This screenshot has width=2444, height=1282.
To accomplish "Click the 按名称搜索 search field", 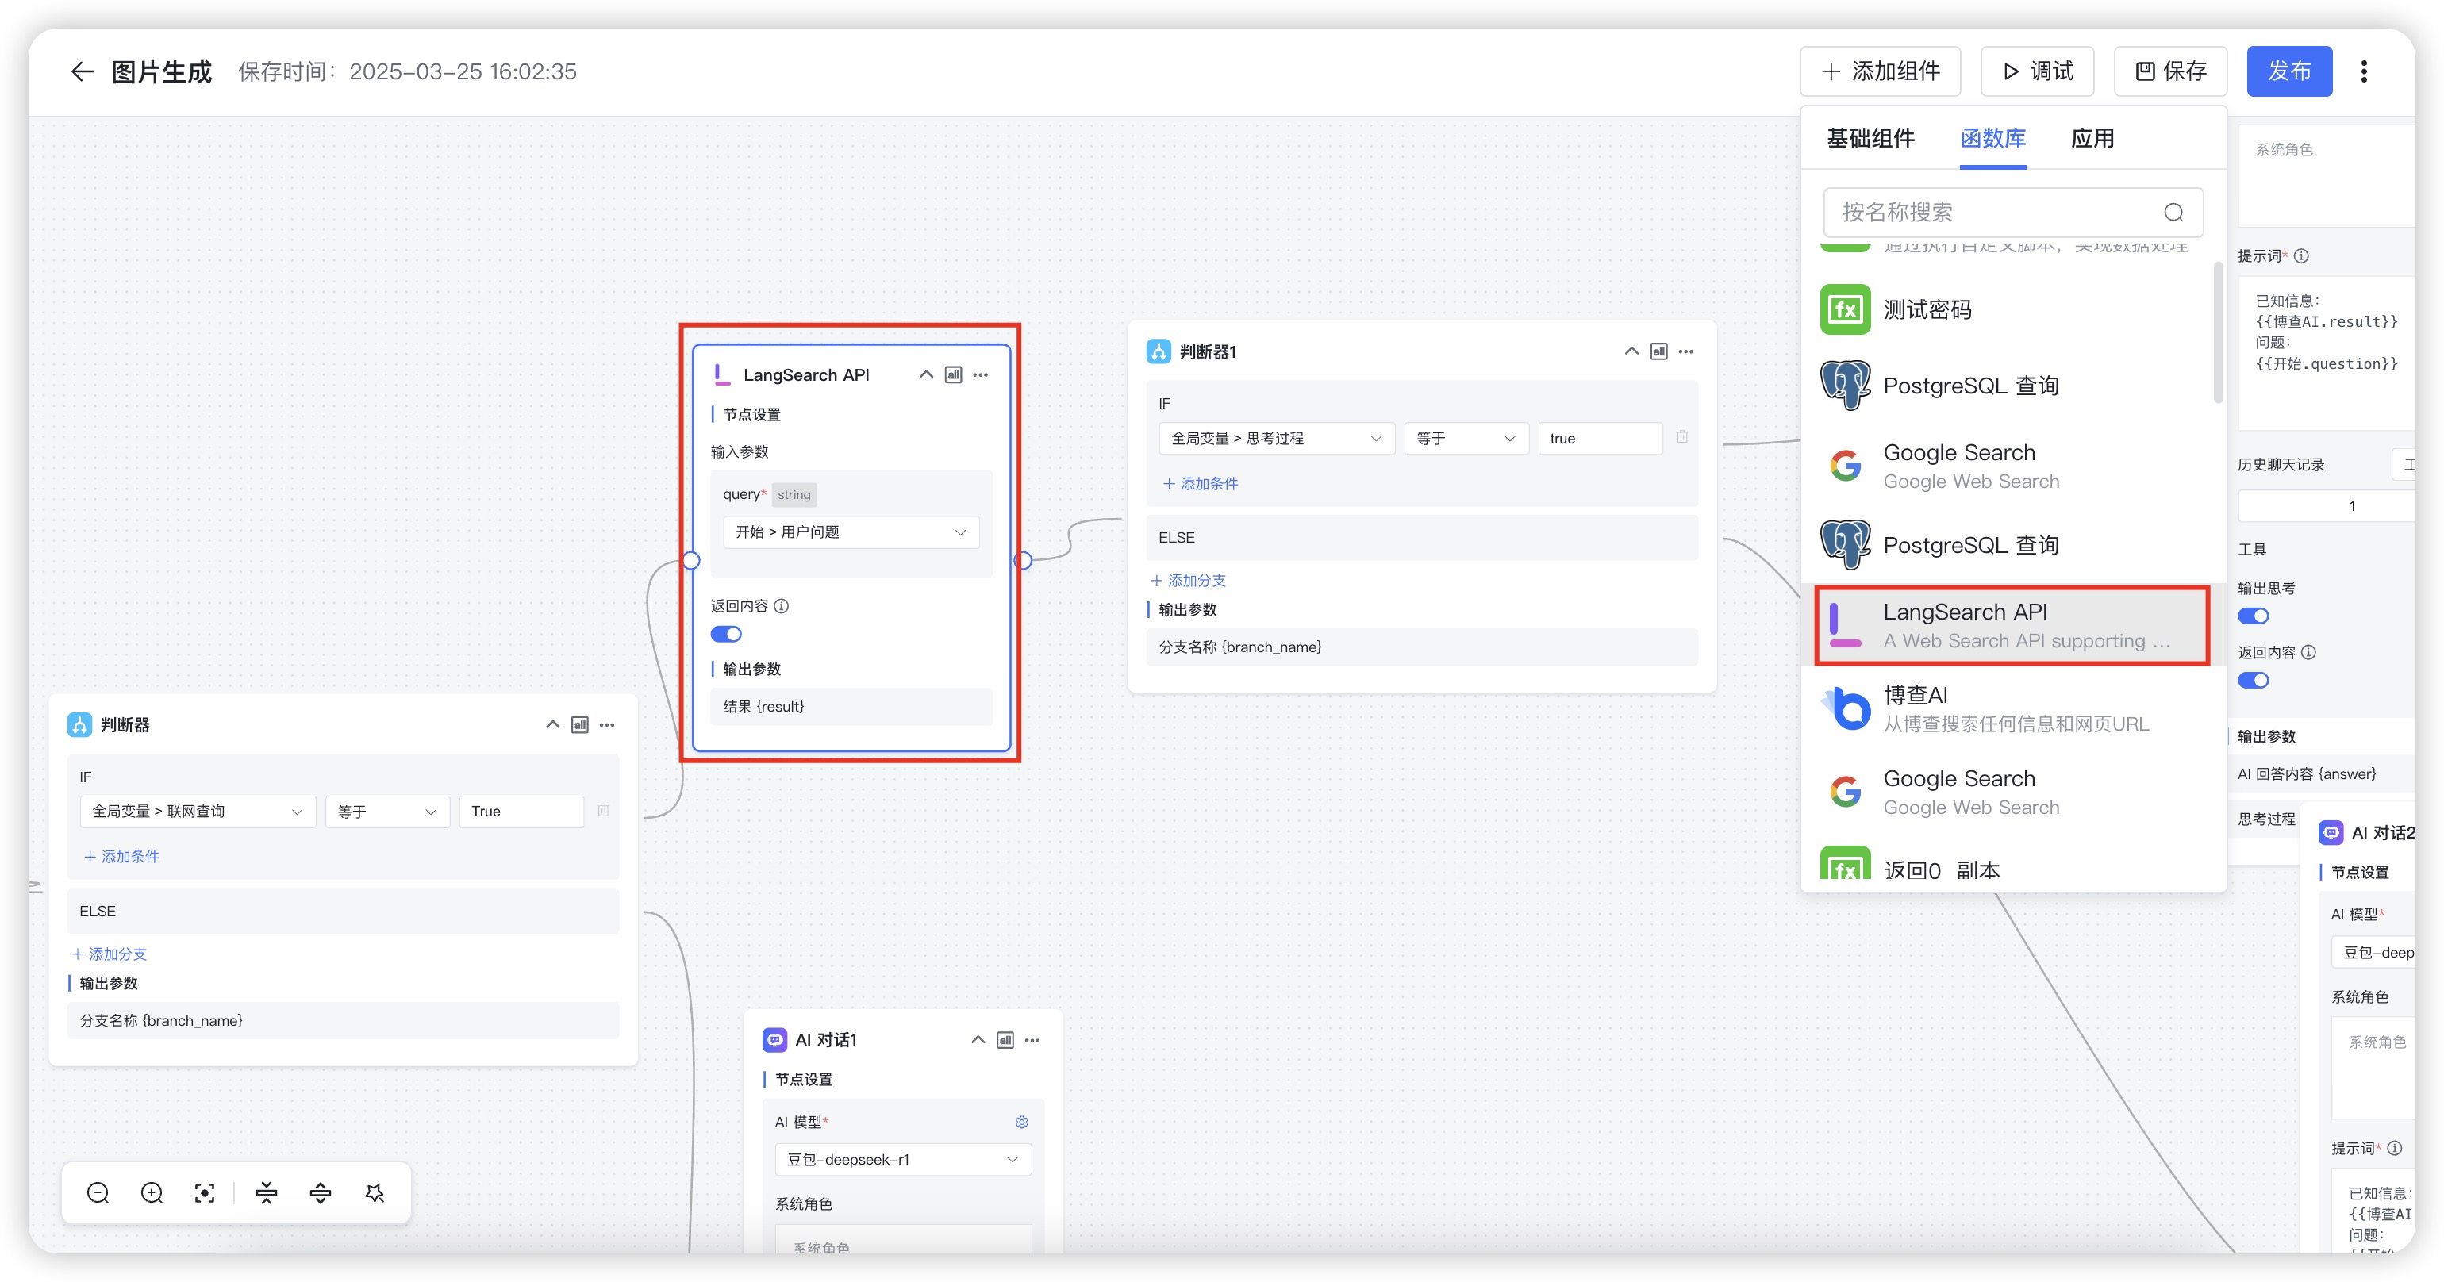I will [x=1992, y=212].
